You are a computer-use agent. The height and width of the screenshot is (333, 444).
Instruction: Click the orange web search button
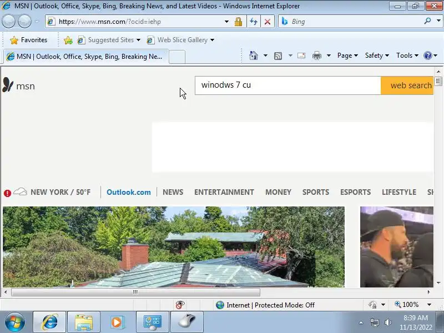click(407, 85)
